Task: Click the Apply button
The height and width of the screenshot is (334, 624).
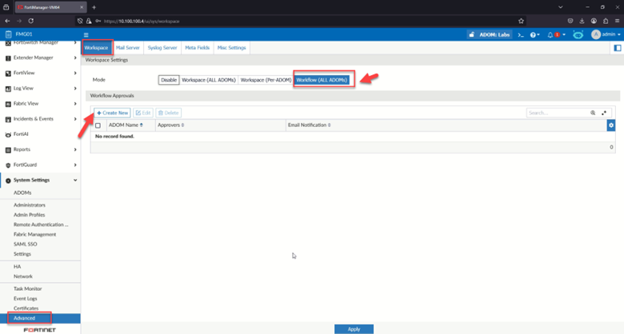Action: point(354,329)
